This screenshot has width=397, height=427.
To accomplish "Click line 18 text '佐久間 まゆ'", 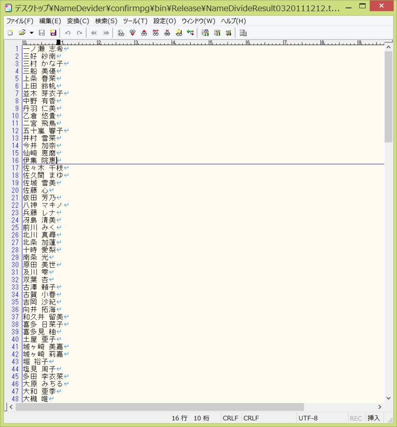I will tap(43, 176).
